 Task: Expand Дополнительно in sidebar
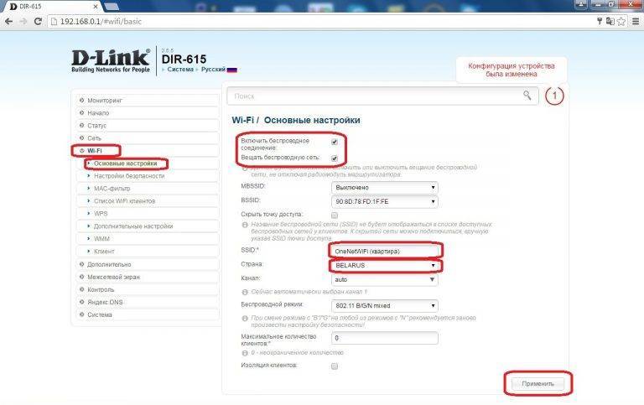pos(147,264)
